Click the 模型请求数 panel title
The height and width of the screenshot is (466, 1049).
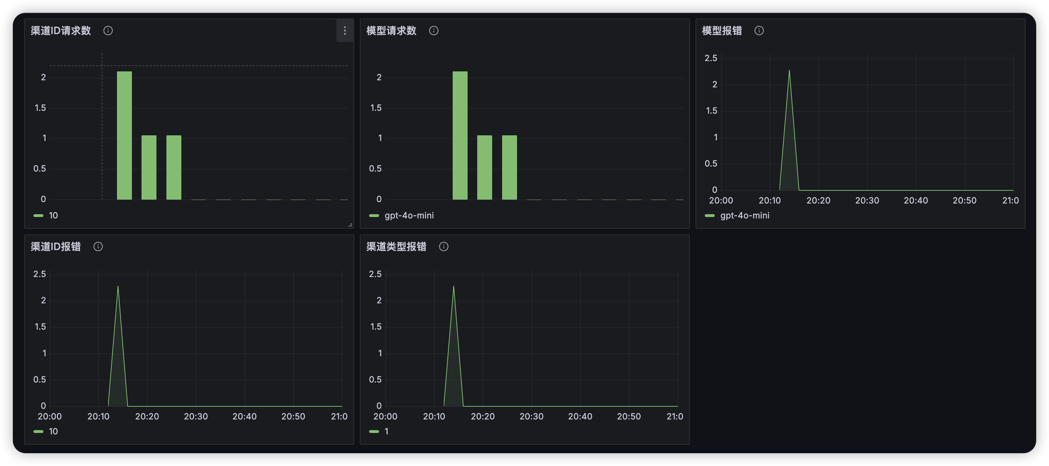392,31
